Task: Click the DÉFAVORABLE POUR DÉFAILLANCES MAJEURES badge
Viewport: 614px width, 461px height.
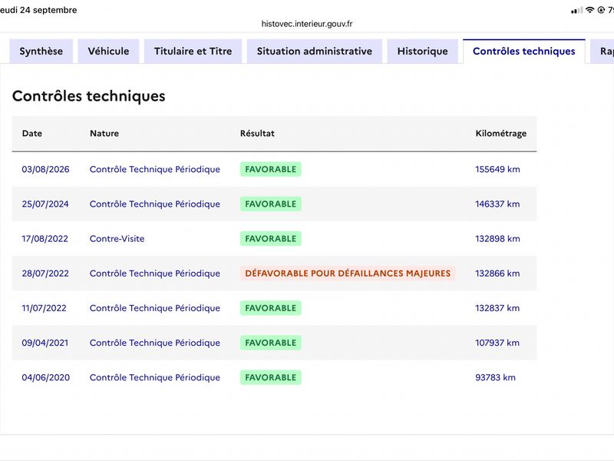Action: click(348, 274)
